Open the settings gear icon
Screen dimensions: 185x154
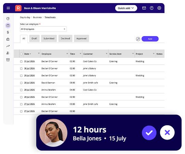tap(159, 8)
